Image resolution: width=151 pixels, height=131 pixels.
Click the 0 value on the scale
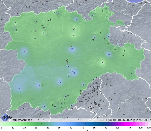tap(1, 128)
